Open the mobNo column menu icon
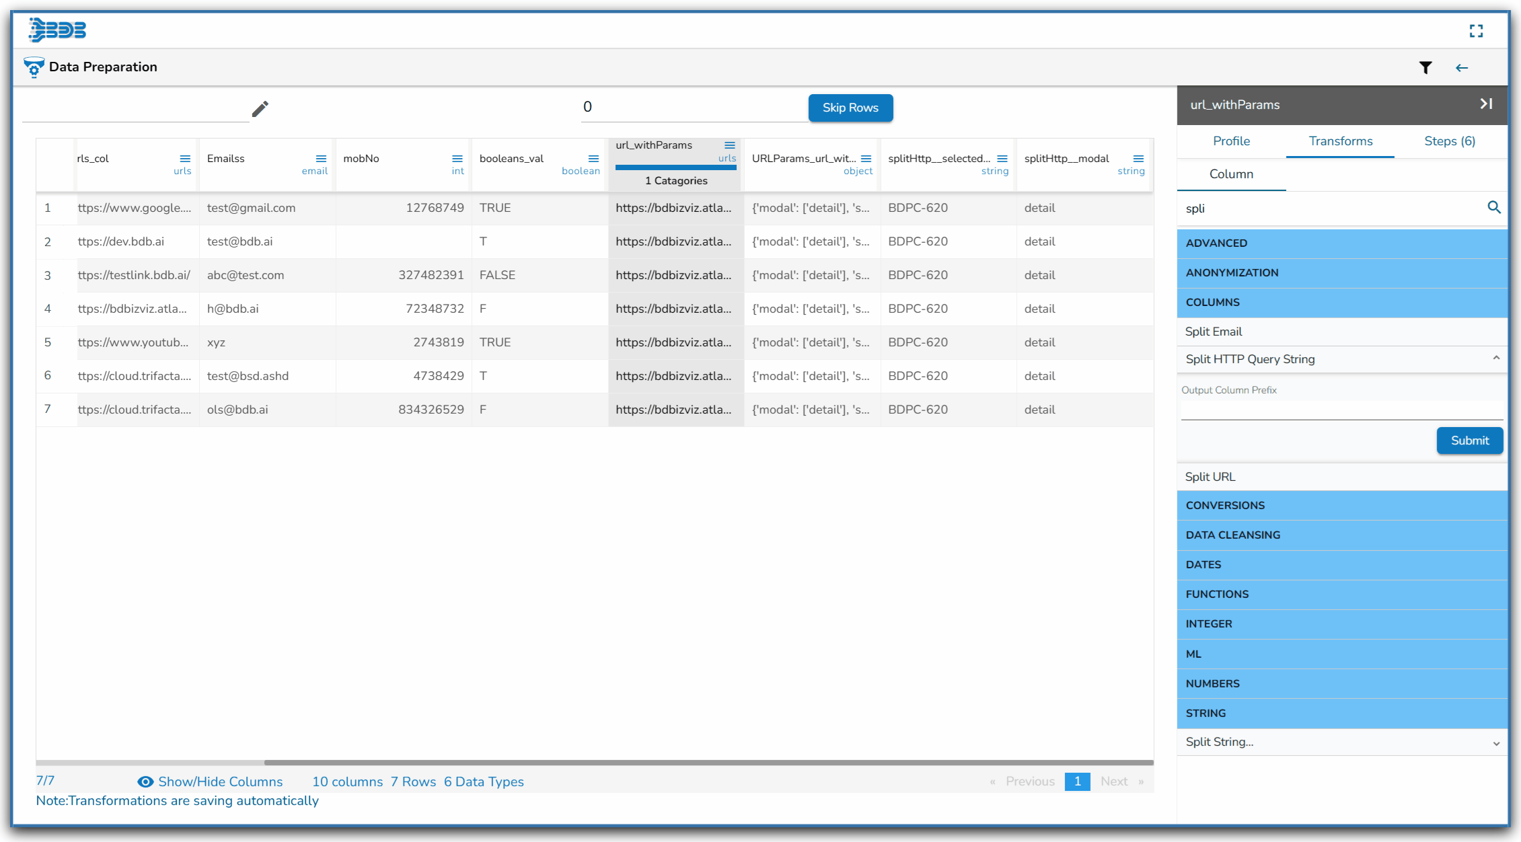 (x=457, y=159)
